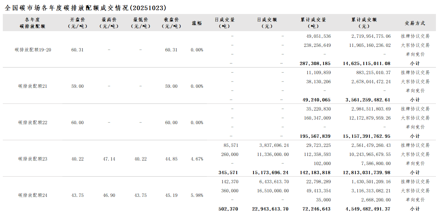
Task: Click the 47.14 highest price cell
Action: (x=109, y=159)
